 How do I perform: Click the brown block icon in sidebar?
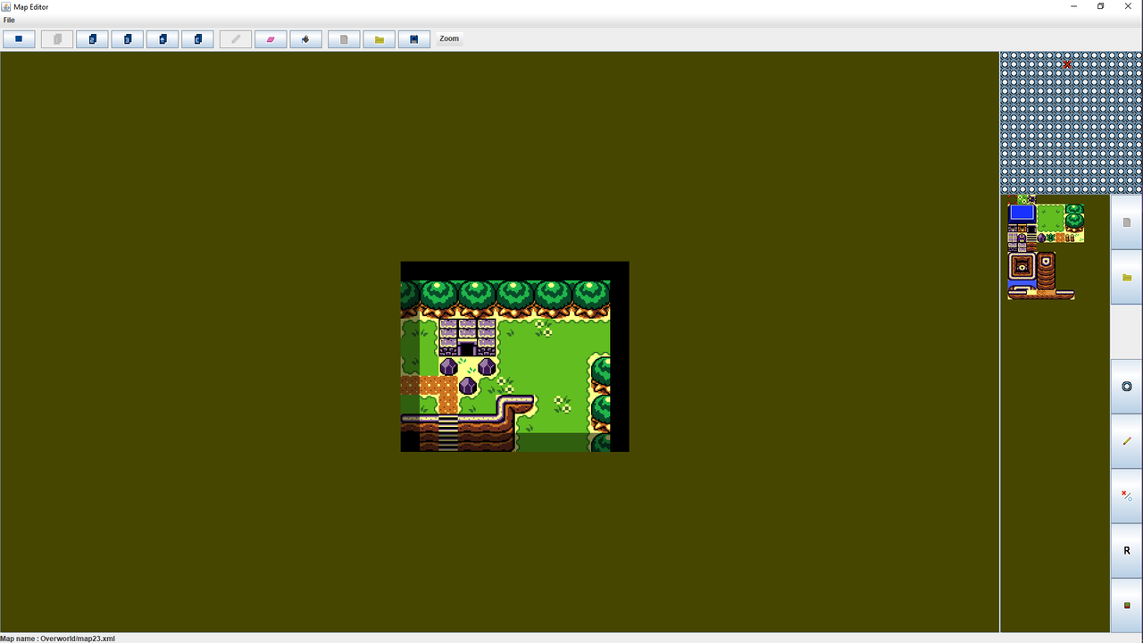1127,605
